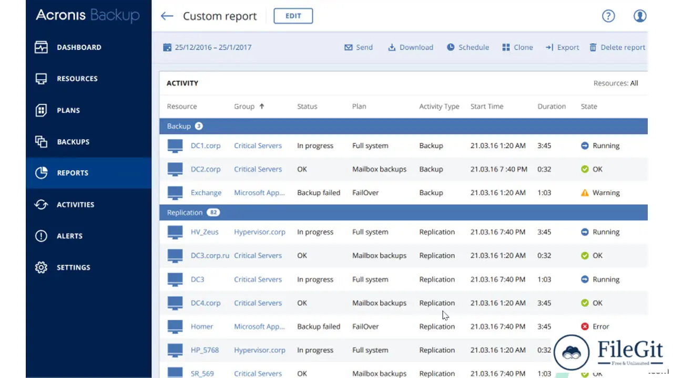Image resolution: width=673 pixels, height=378 pixels.
Task: Click OK state icon for DC4.corp
Action: point(585,303)
